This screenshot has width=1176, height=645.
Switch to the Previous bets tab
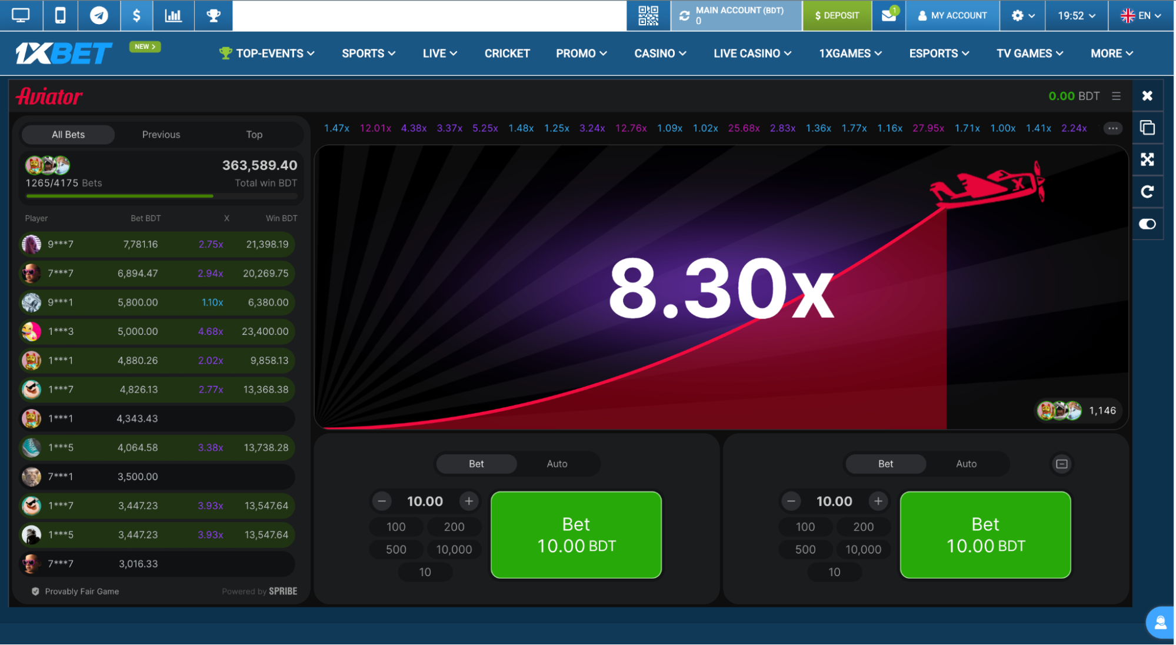[x=161, y=134]
